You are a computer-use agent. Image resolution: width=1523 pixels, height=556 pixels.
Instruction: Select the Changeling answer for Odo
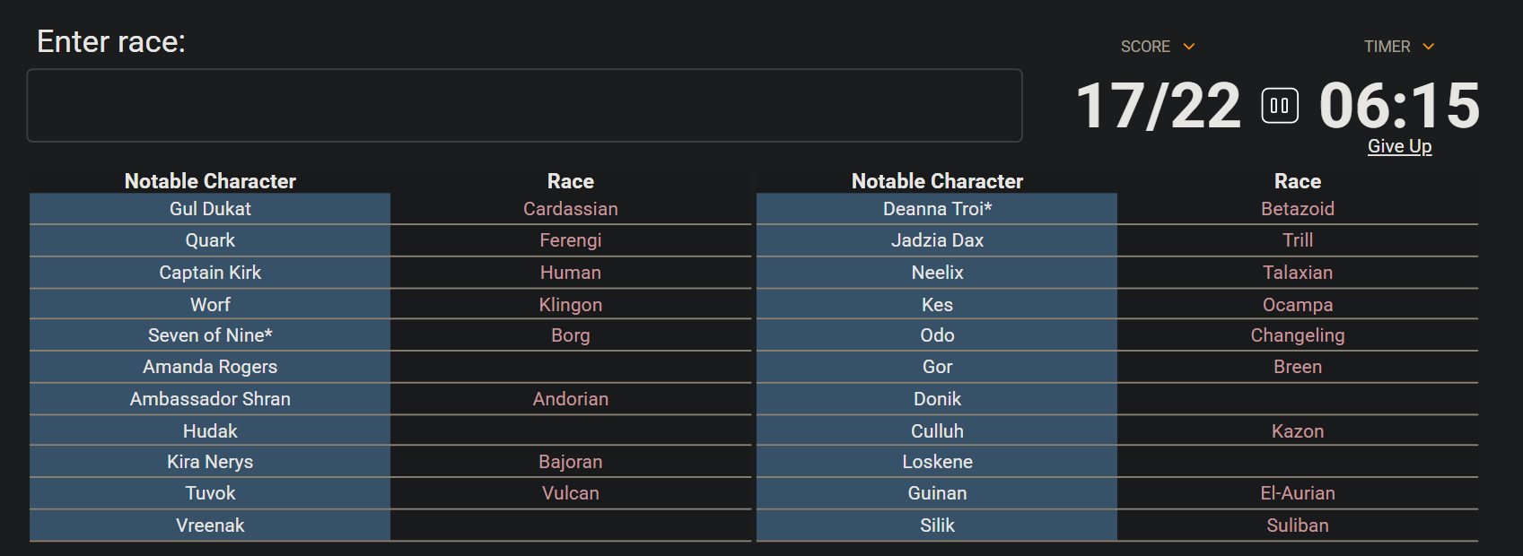[1297, 335]
